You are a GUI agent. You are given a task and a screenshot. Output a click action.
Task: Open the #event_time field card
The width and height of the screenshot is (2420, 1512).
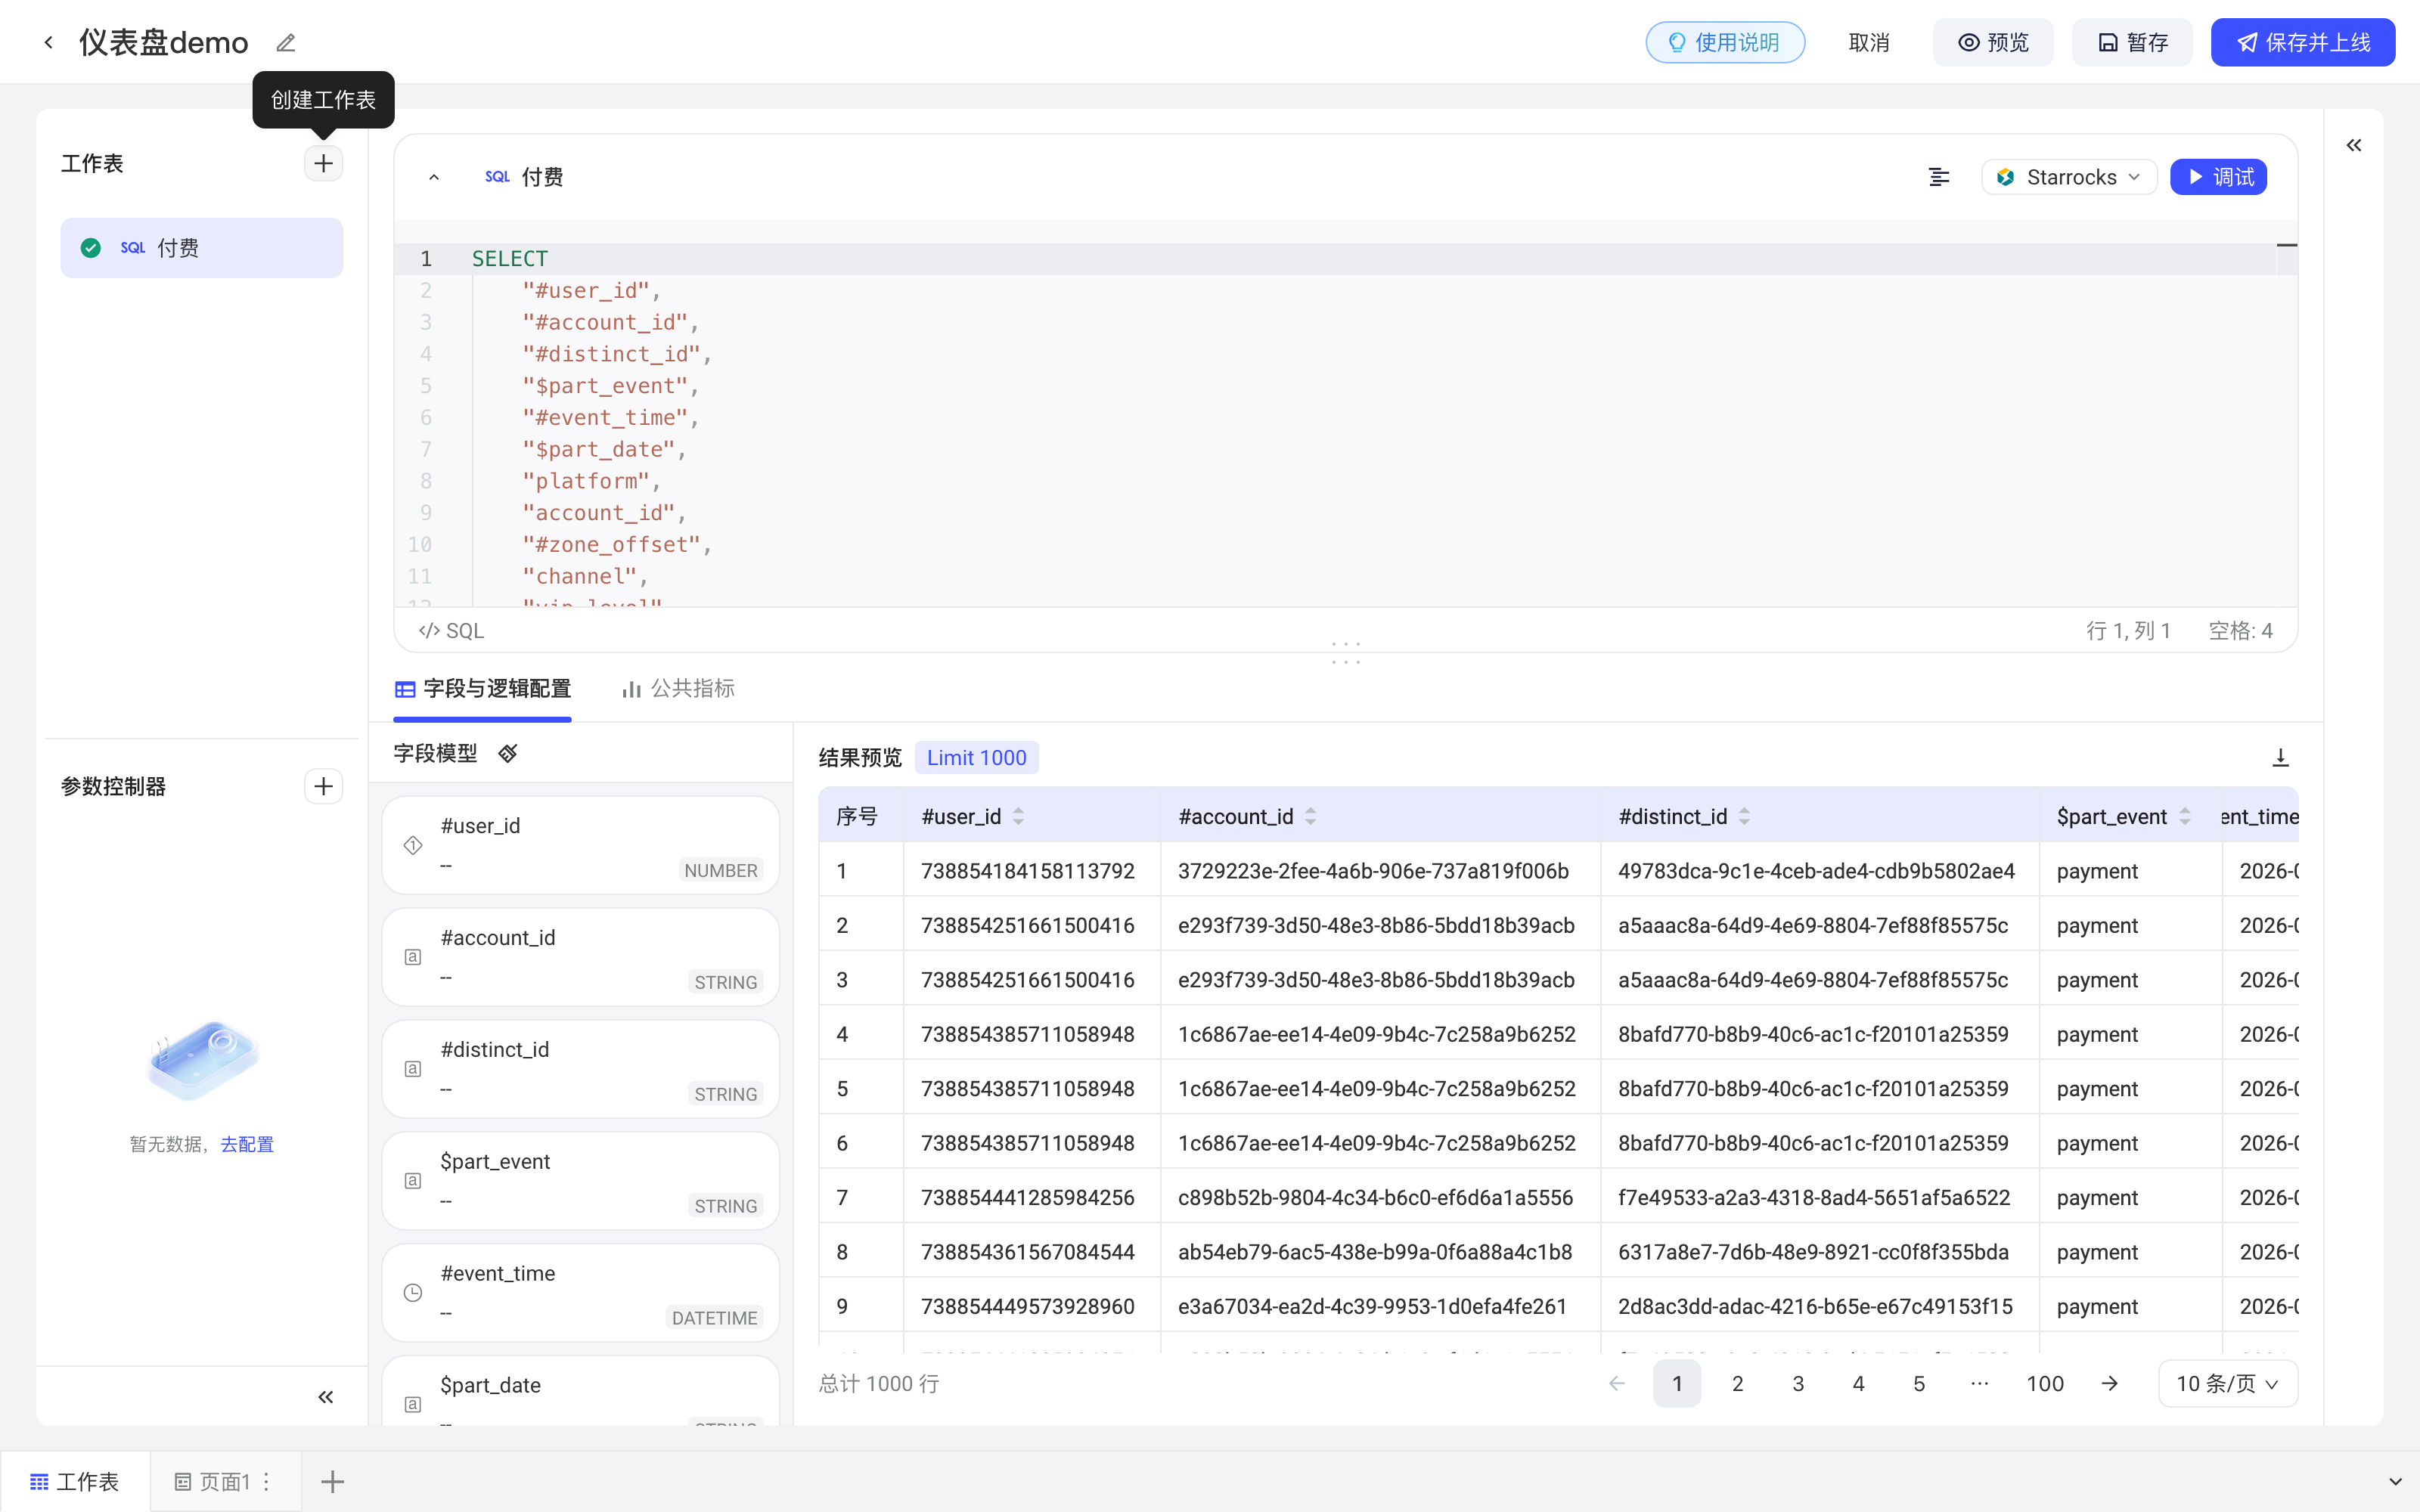coord(580,1292)
